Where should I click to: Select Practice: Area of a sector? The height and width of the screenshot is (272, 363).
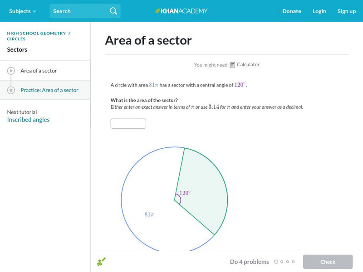pos(49,90)
